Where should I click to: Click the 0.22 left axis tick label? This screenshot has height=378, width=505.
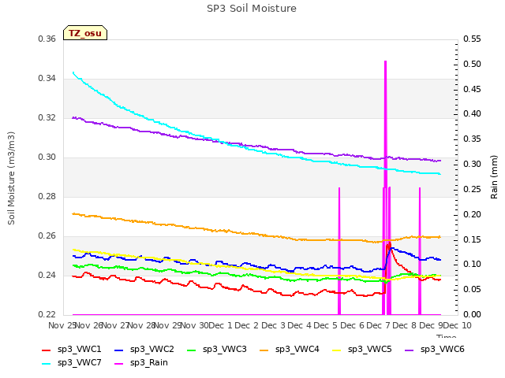tap(47, 315)
